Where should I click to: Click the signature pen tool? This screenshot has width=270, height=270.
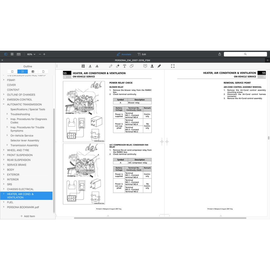click(x=159, y=66)
